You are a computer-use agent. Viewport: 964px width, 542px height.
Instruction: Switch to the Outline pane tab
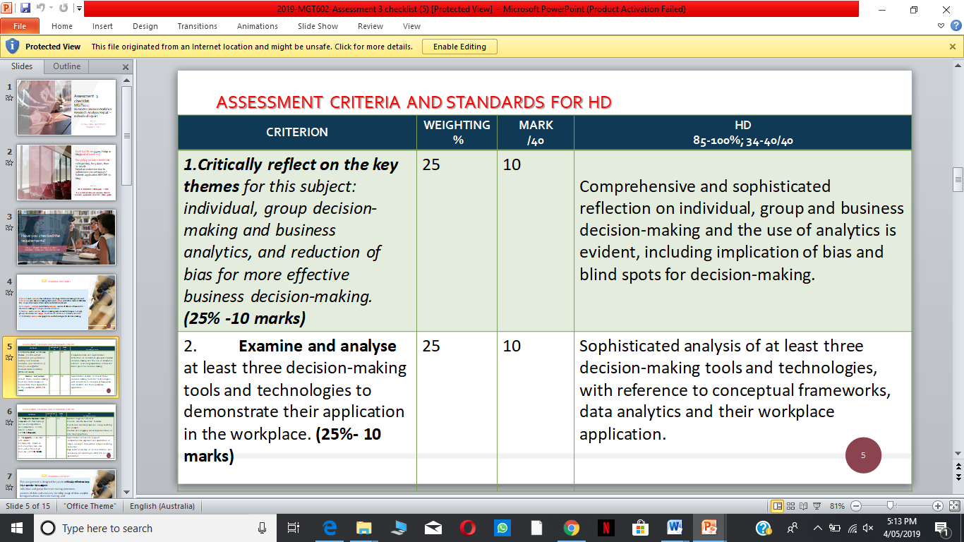click(67, 66)
